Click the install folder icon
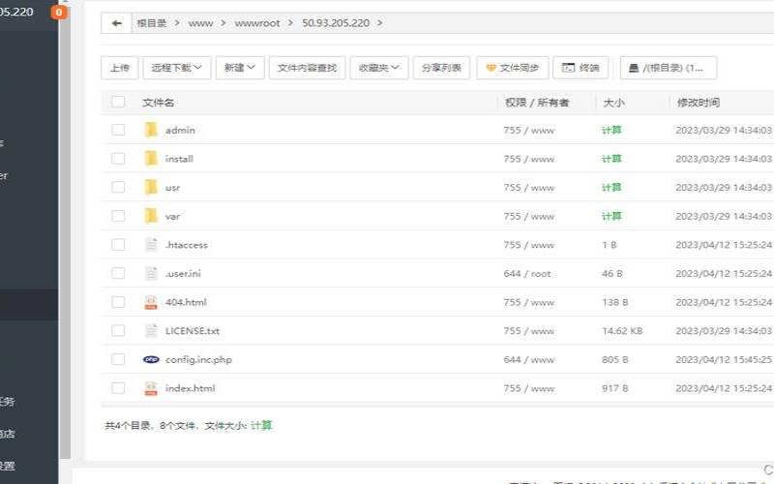This screenshot has height=484, width=774. 151,159
